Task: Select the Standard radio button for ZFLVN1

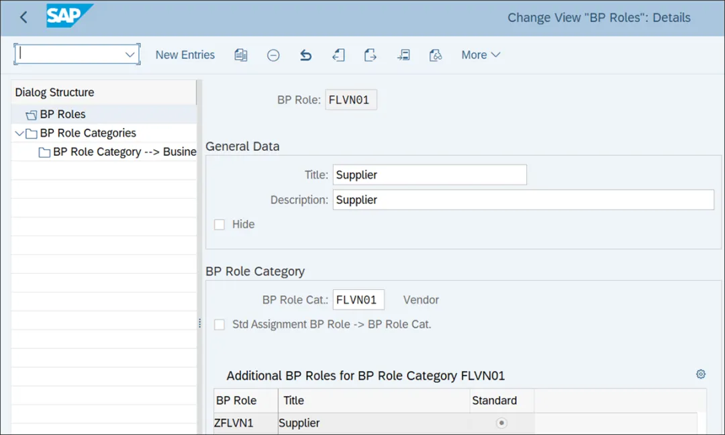Action: [501, 423]
